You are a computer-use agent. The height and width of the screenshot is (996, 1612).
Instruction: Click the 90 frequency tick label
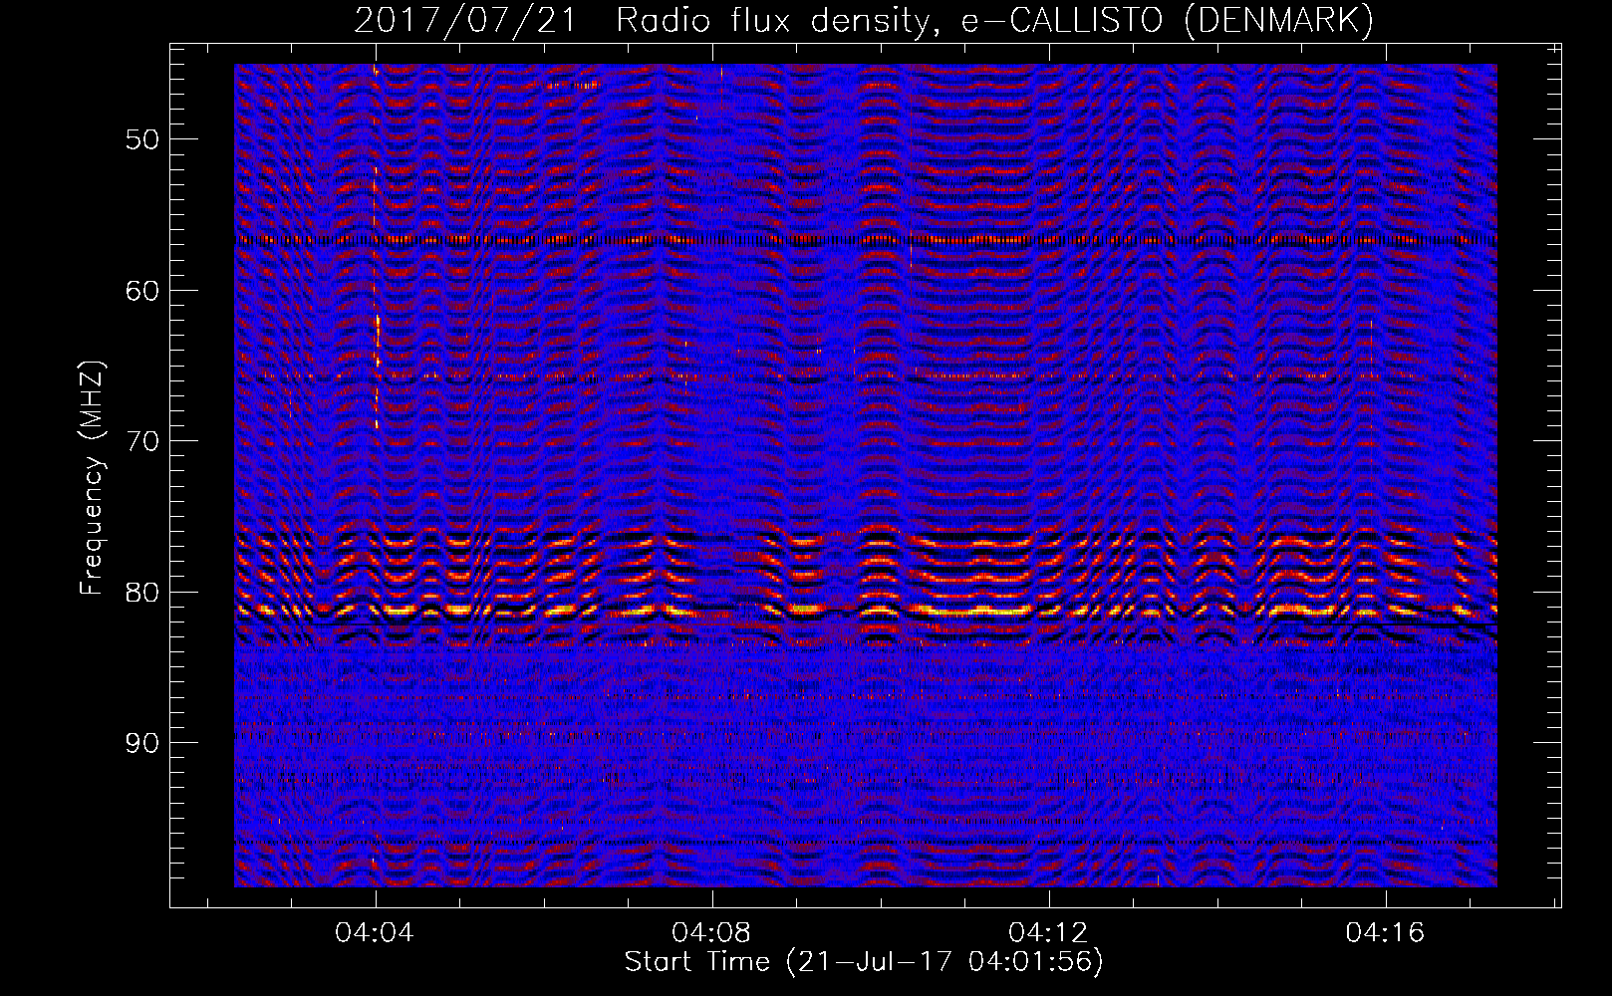click(142, 743)
